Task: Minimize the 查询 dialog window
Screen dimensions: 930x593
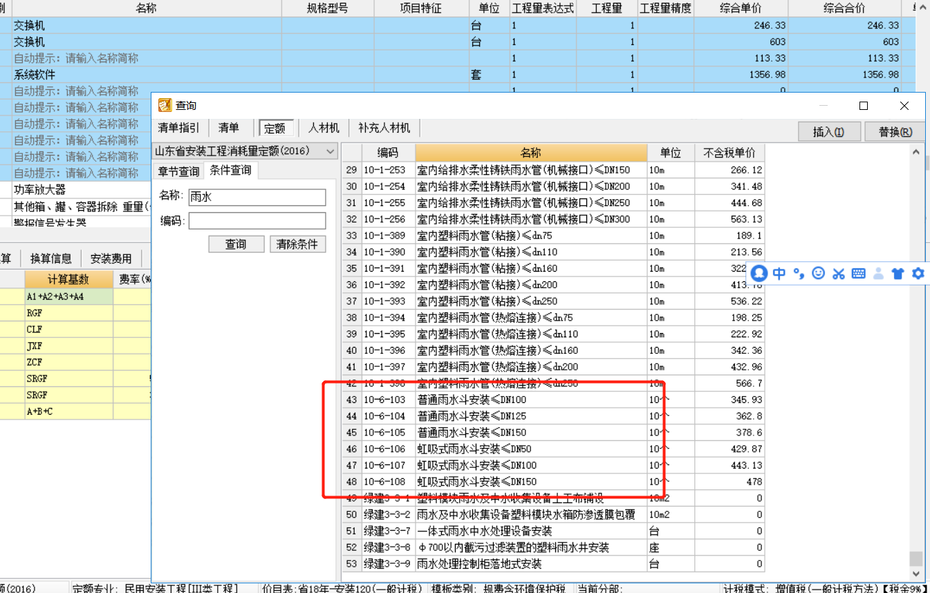Action: (824, 106)
